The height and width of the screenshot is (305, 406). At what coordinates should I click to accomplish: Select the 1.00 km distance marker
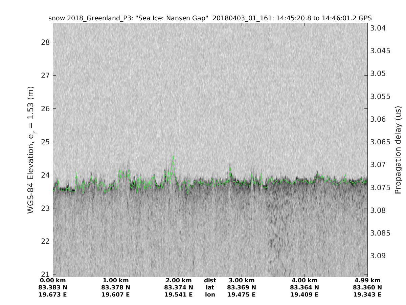click(x=116, y=280)
